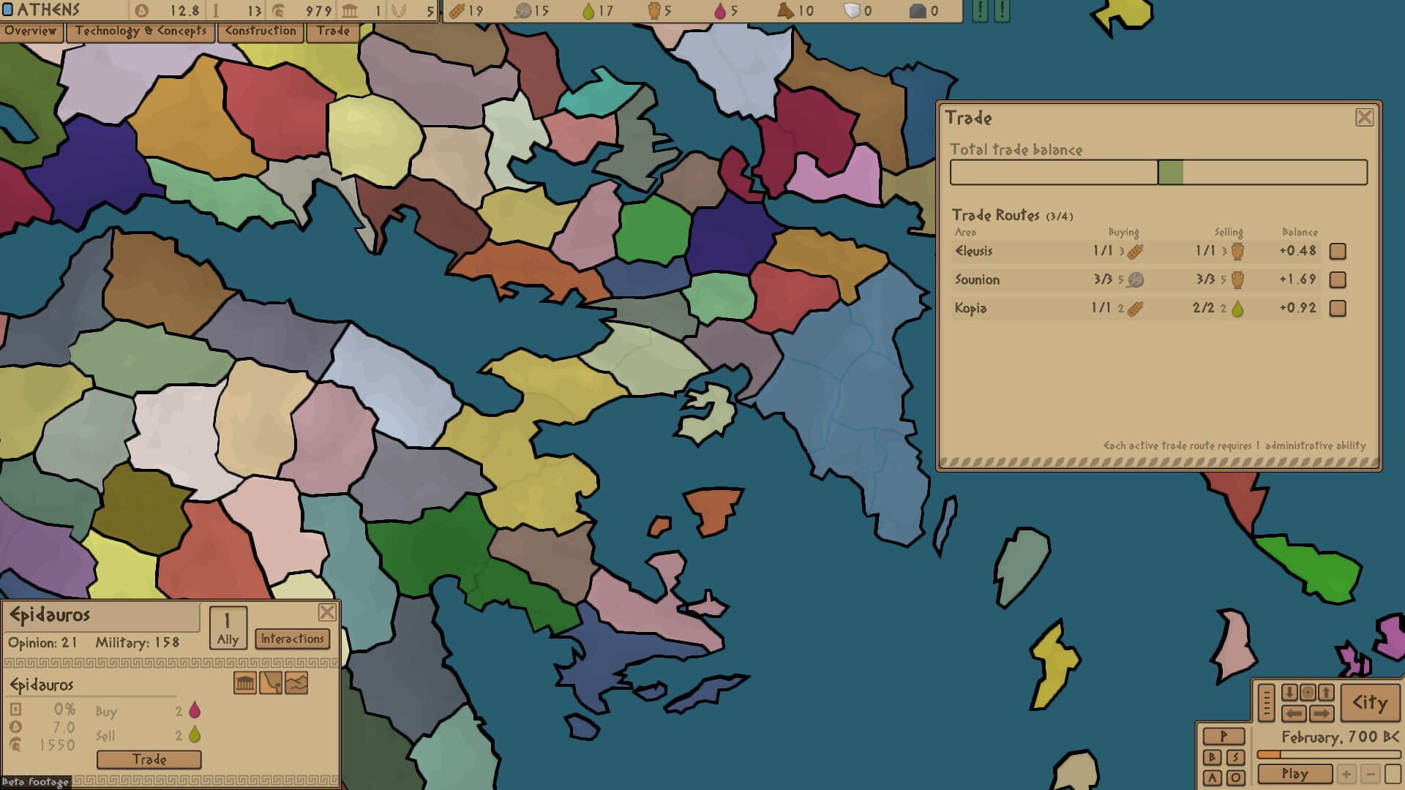Click the Trade button in Epidauros panel
1405x790 pixels.
point(149,759)
